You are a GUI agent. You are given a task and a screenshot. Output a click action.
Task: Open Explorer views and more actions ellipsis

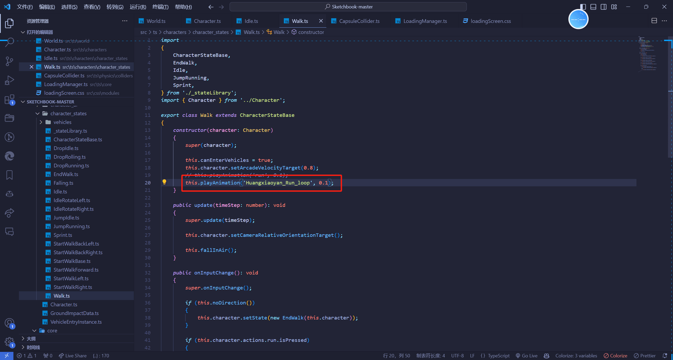125,21
